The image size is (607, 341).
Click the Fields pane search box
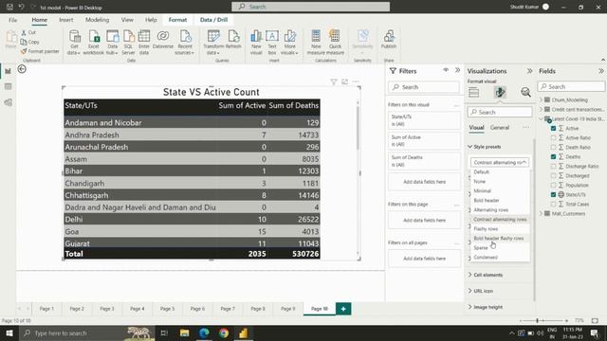[571, 86]
